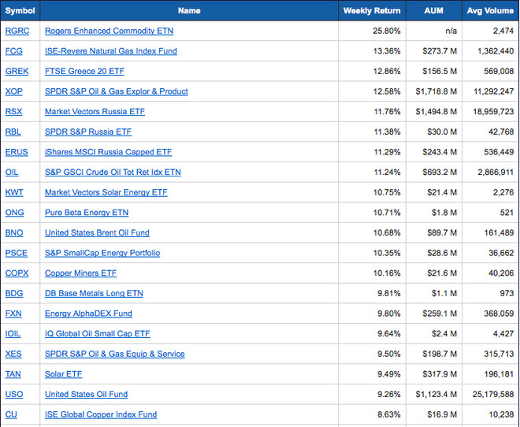Click the TAN ticker link
This screenshot has width=520, height=427.
[x=13, y=374]
